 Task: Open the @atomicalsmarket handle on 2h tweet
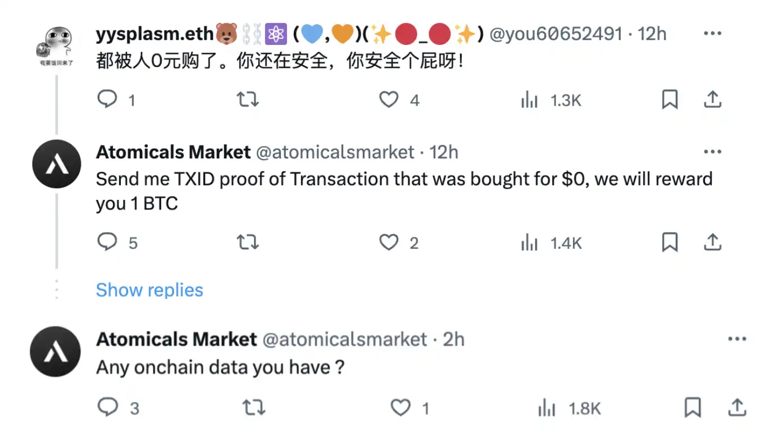[x=345, y=339]
